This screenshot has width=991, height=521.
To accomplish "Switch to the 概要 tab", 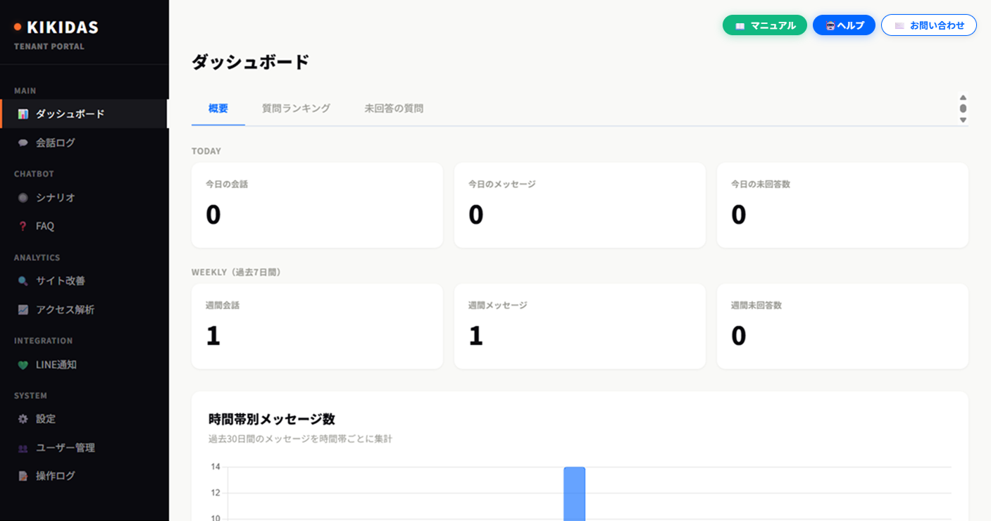I will [x=218, y=108].
